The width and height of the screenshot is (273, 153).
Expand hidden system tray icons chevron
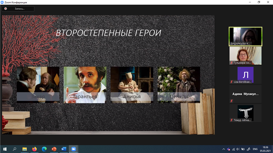[224, 149]
